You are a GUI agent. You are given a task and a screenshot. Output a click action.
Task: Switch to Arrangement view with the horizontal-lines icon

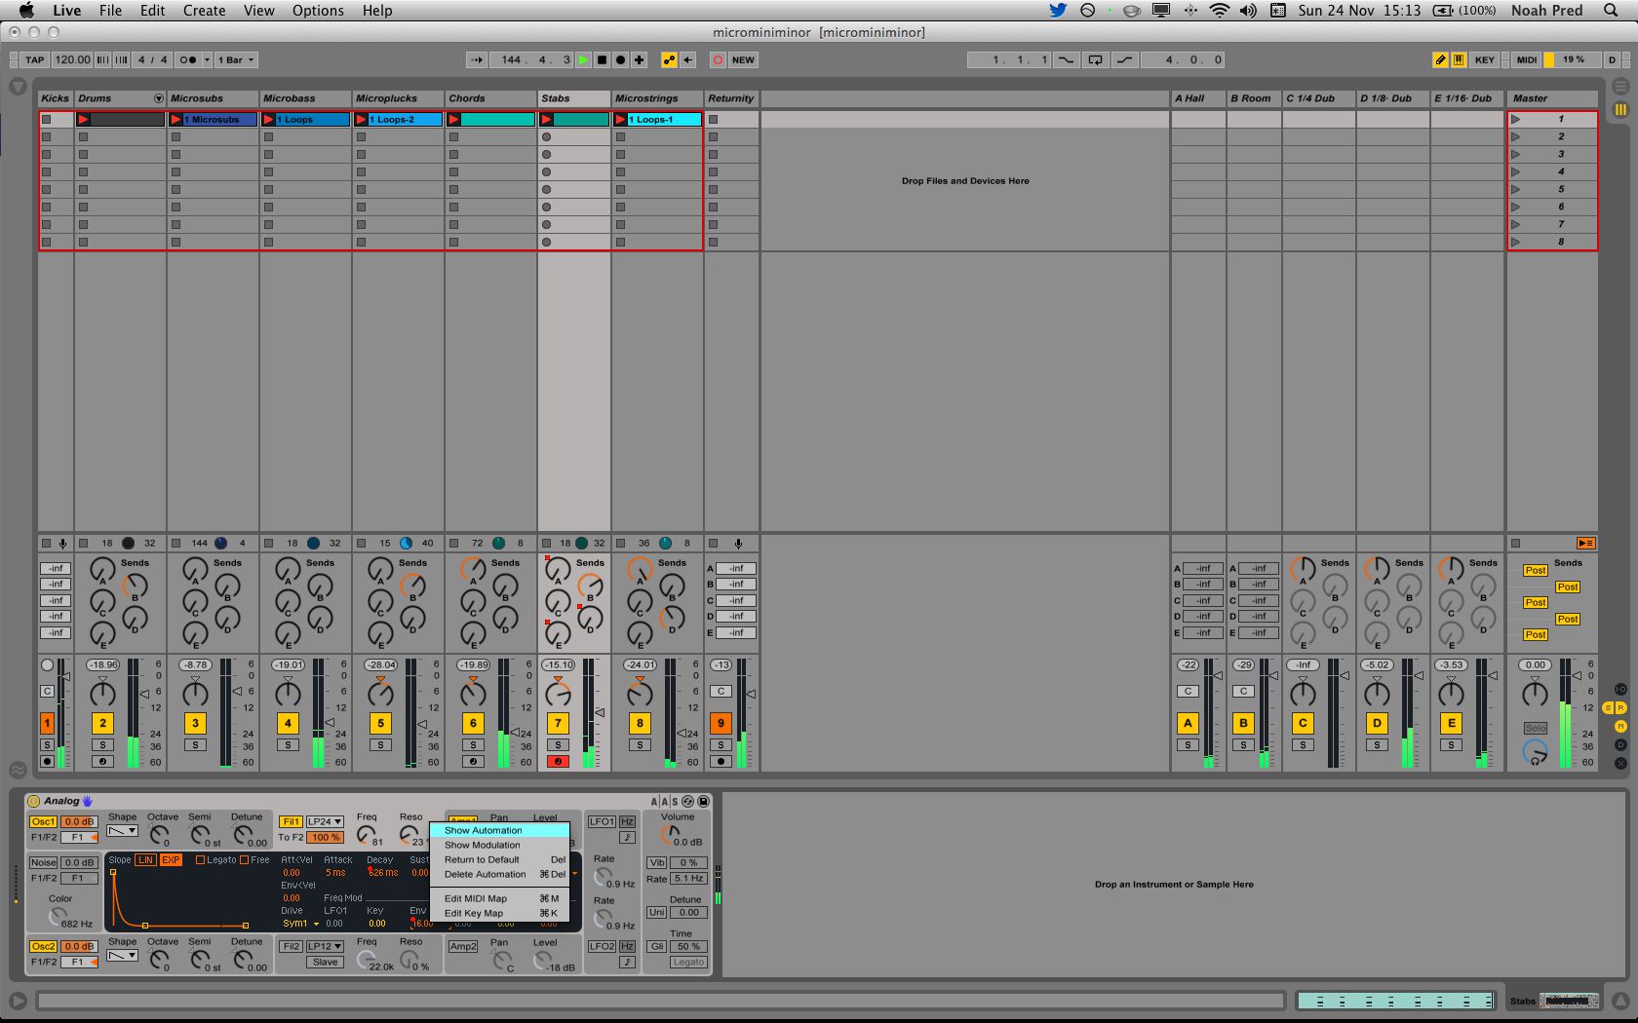click(x=1620, y=87)
